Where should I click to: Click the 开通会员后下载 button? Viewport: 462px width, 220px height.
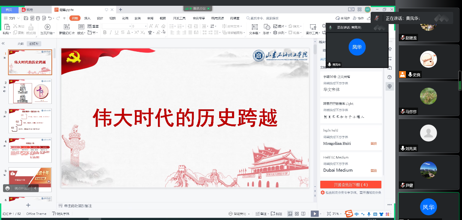[350, 184]
